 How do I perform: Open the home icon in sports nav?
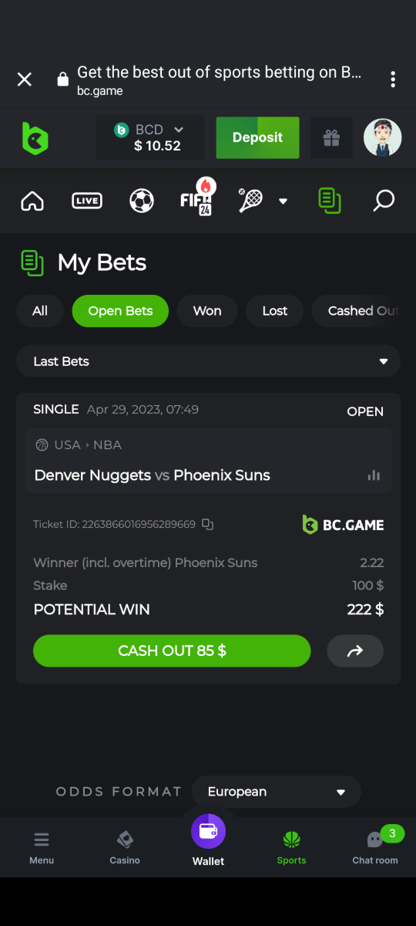click(x=32, y=201)
